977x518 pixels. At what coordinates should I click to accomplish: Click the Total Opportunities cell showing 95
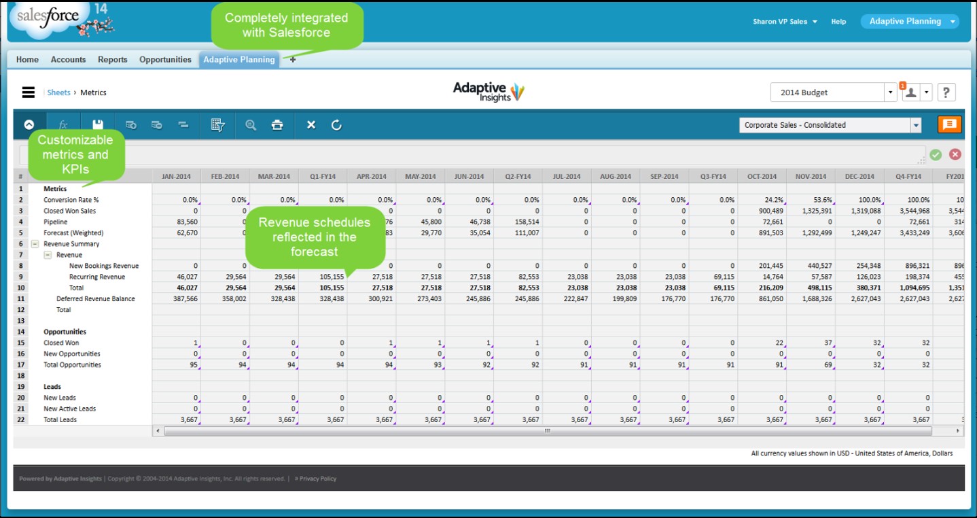tap(176, 364)
